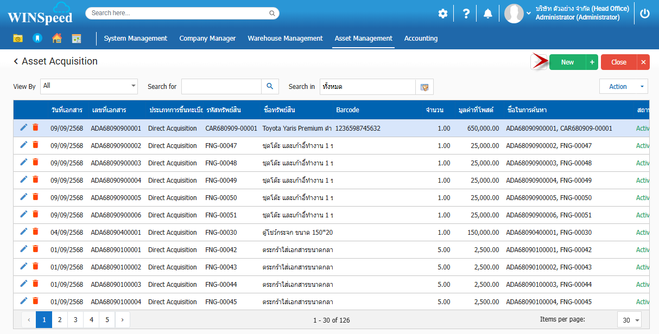Click the Search for magnifier button
The image size is (659, 334).
[270, 86]
